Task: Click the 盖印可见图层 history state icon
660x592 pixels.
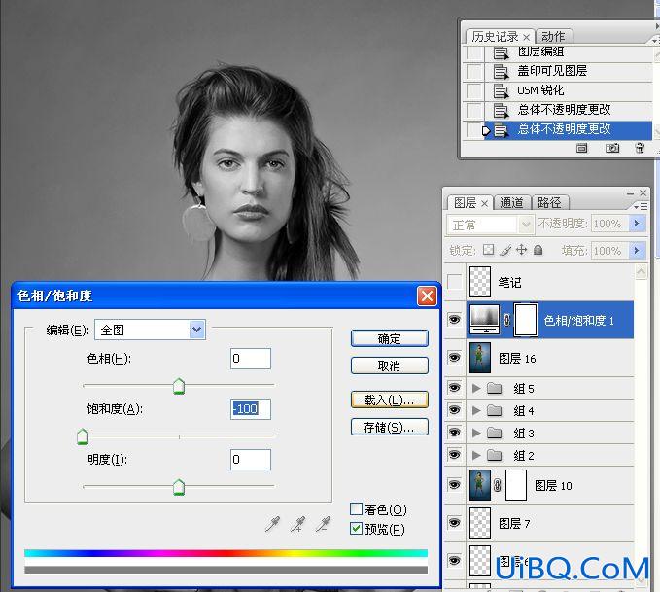Action: [501, 72]
